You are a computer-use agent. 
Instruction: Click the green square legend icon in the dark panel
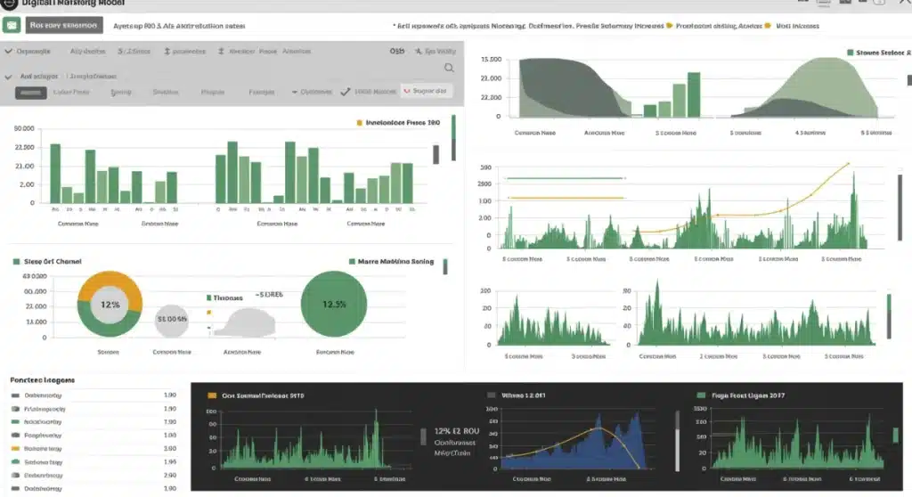(701, 394)
